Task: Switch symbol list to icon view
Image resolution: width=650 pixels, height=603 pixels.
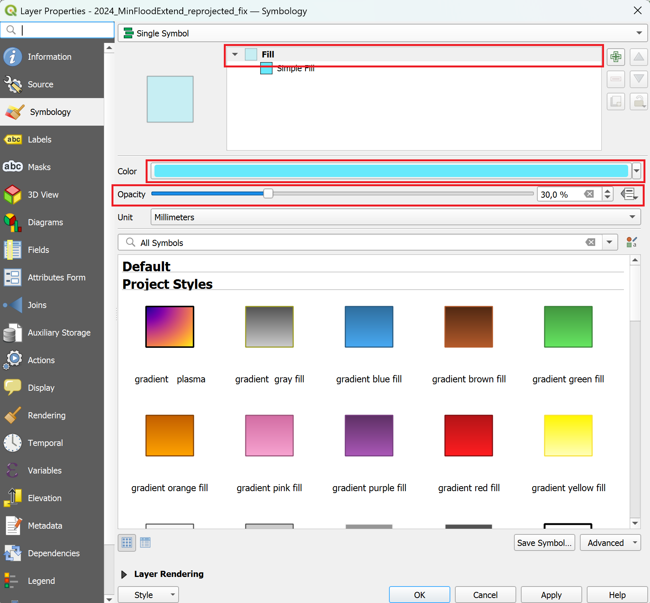Action: (x=127, y=542)
